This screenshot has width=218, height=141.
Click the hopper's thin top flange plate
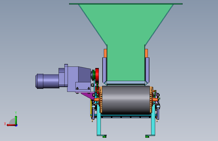[x=126, y=4]
